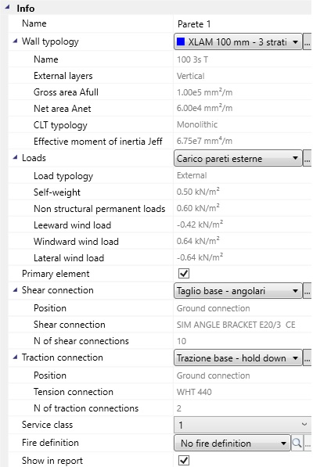The height and width of the screenshot is (467, 313).
Task: Open the Service class dropdown
Action: pos(243,425)
